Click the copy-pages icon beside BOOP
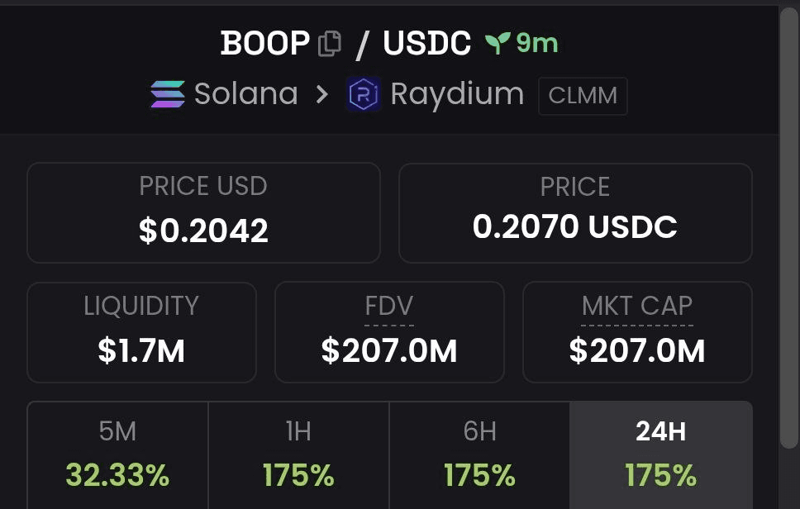Viewport: 800px width, 509px height. point(330,43)
